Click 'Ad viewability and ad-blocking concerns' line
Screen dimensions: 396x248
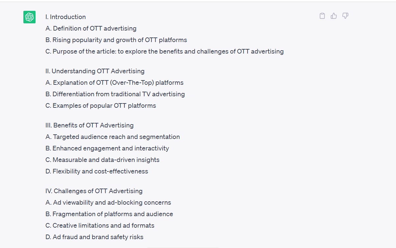(x=108, y=203)
